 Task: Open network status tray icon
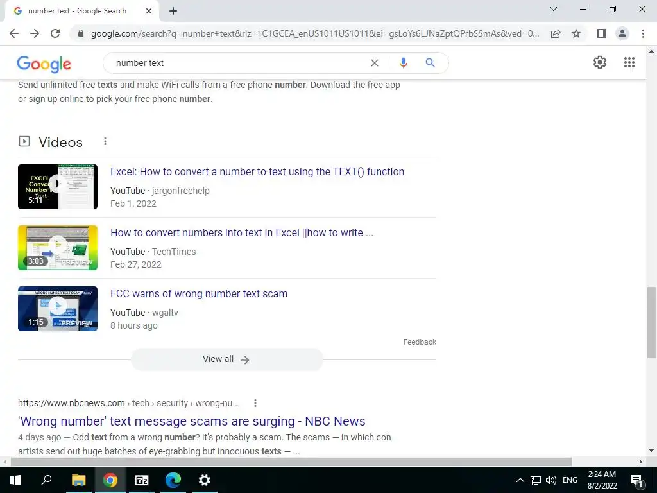click(x=536, y=480)
